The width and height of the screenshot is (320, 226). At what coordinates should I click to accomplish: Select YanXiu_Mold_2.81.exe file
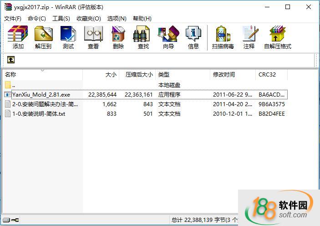pyautogui.click(x=41, y=95)
